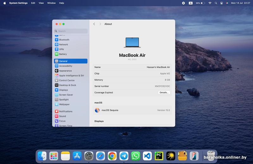The height and width of the screenshot is (164, 253).
Task: Open the System Settings menu
Action: coord(18,3)
